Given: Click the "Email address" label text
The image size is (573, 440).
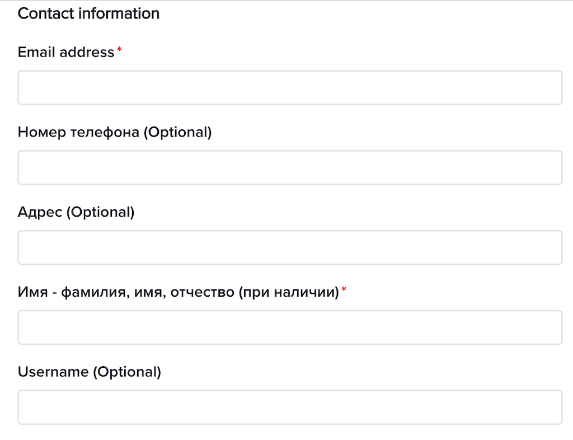Looking at the screenshot, I should 65,53.
